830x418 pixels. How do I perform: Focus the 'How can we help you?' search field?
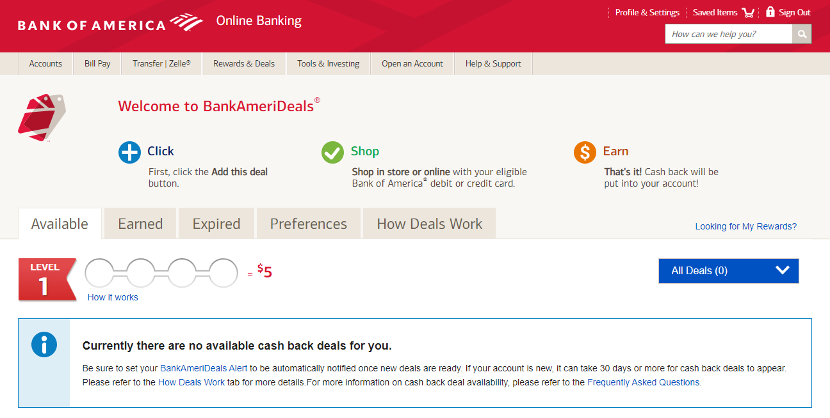click(728, 34)
